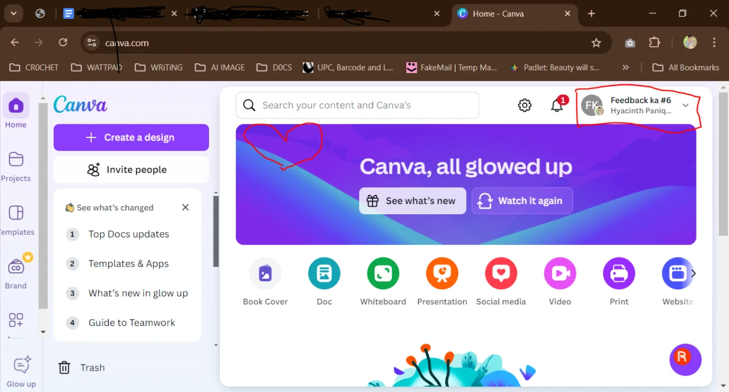This screenshot has height=392, width=729.
Task: Click the Invite people button
Action: [x=131, y=170]
